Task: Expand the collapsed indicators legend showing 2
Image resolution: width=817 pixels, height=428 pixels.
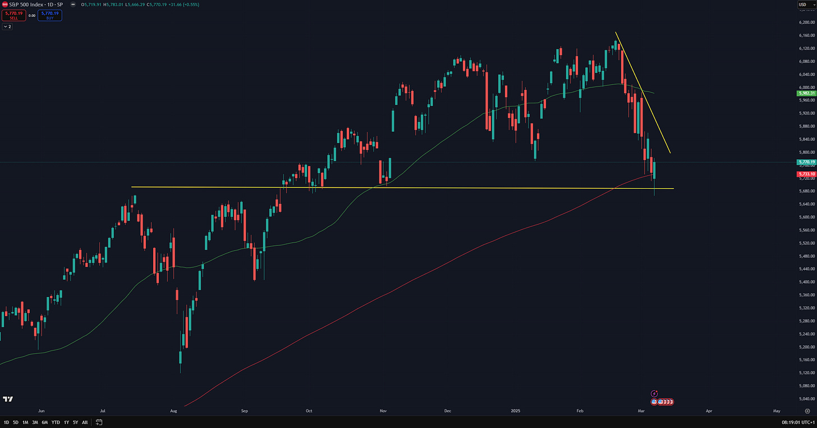Action: (x=8, y=26)
